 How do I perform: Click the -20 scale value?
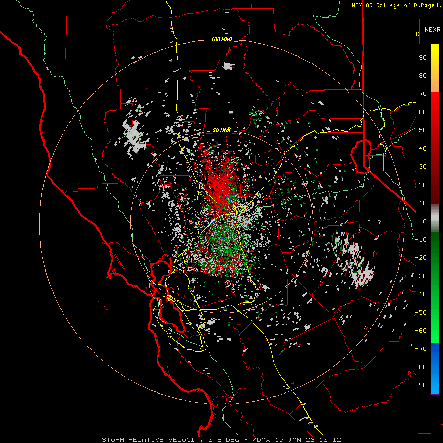[421, 258]
